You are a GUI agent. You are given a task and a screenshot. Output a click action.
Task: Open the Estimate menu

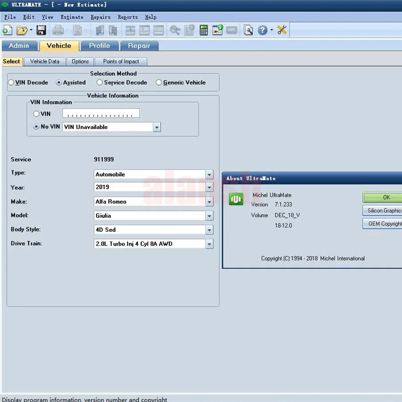tap(72, 17)
